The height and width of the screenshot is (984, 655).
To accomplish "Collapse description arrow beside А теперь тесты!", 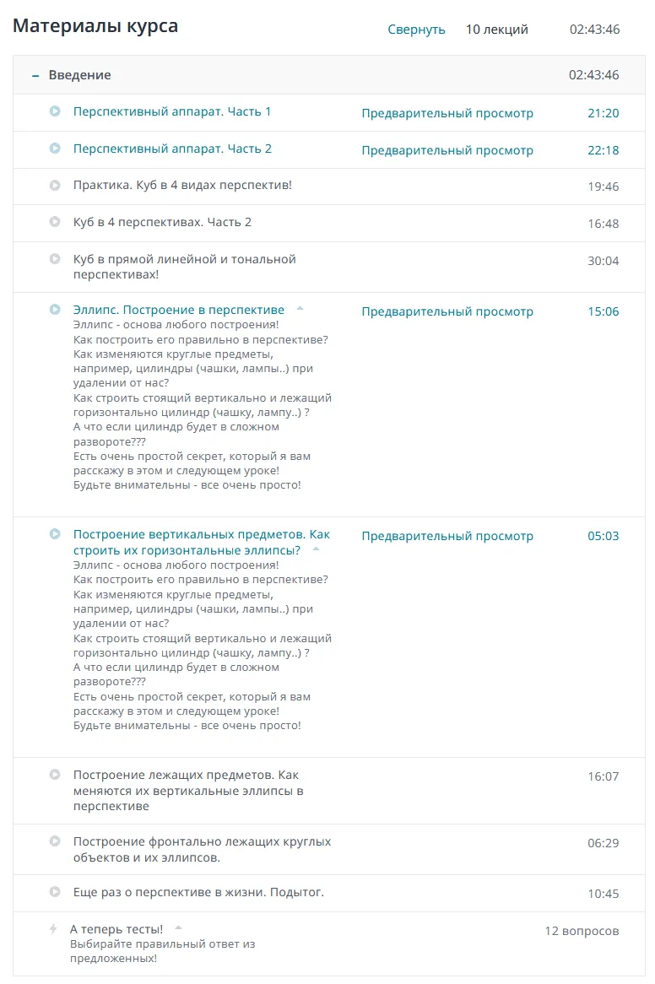I will pyautogui.click(x=178, y=928).
